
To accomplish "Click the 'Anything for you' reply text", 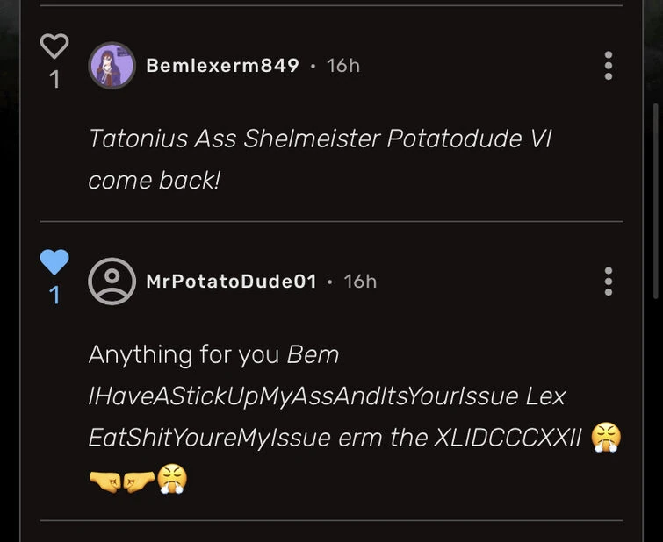I will pos(185,355).
